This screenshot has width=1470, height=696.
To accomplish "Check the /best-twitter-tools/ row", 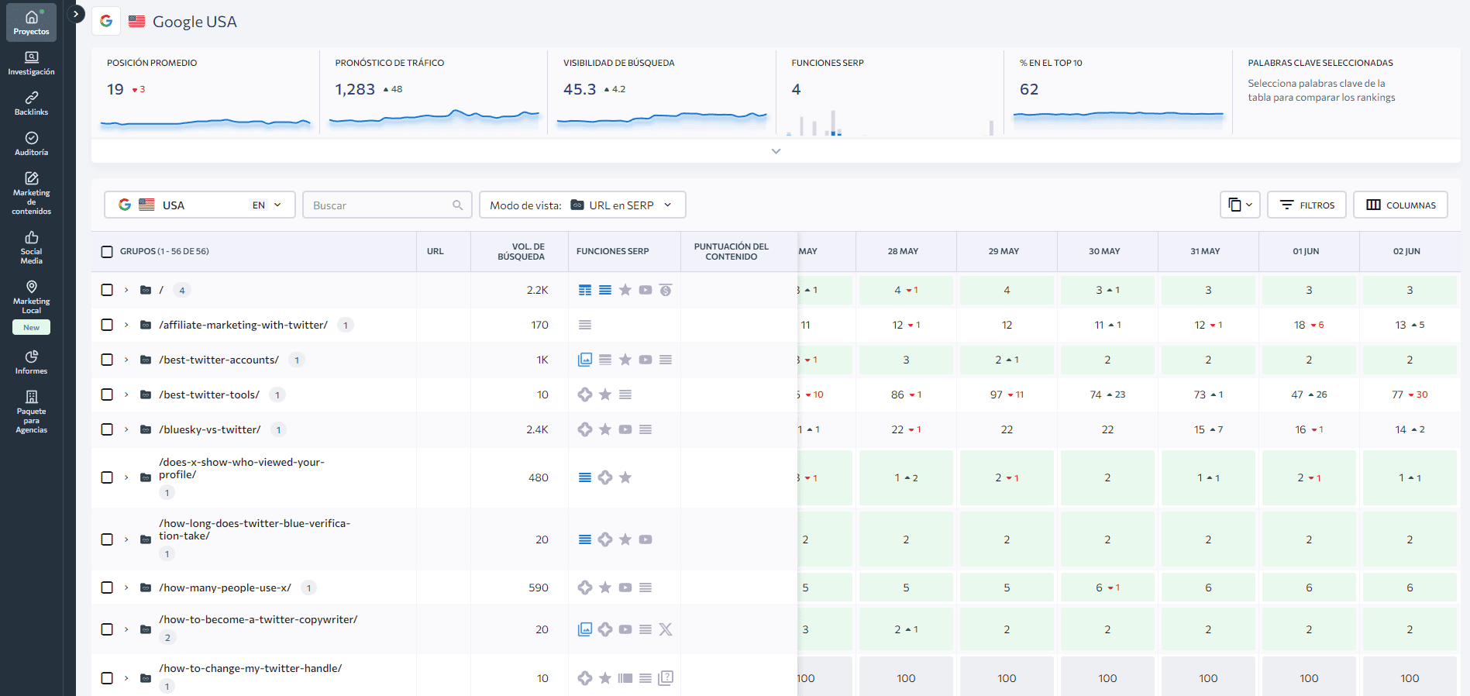I will pos(107,395).
